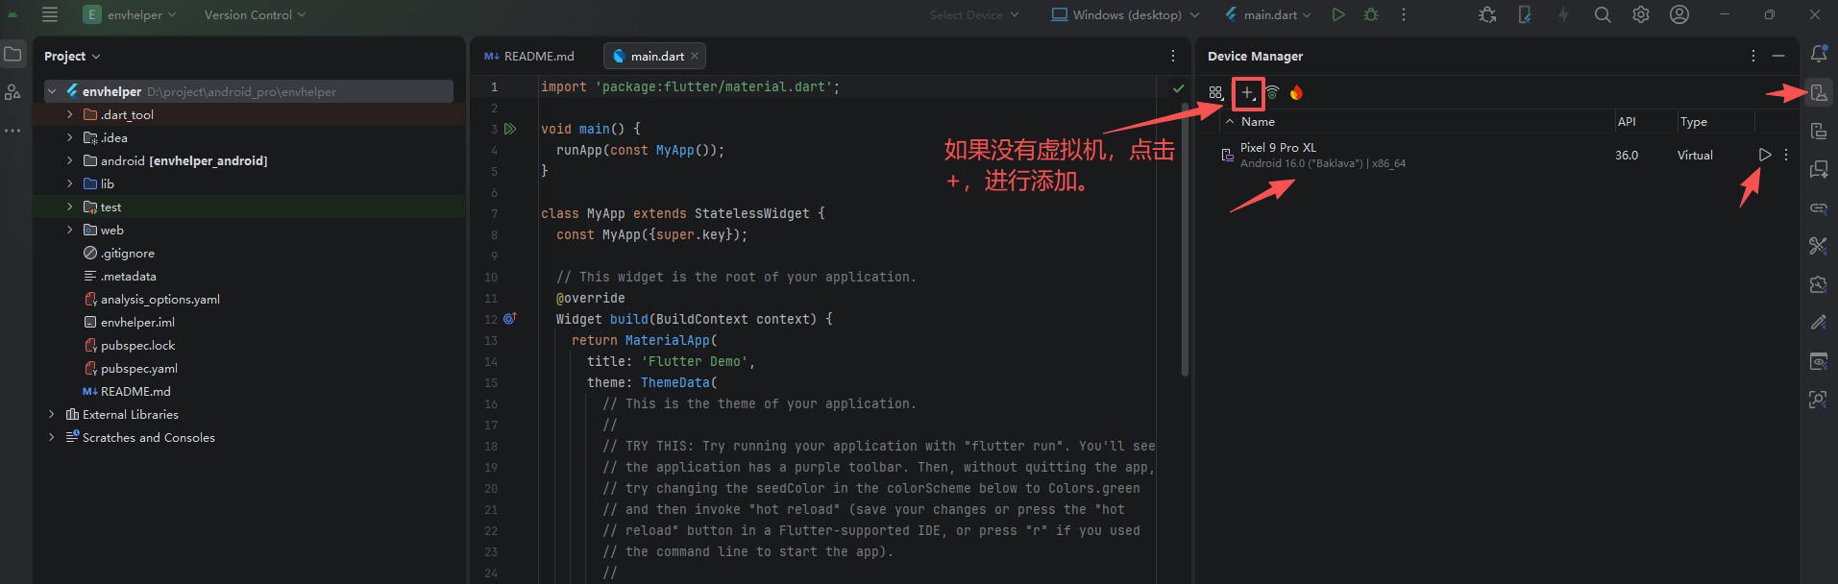Open the Project tool window folder icon
The image size is (1838, 584).
pyautogui.click(x=12, y=55)
